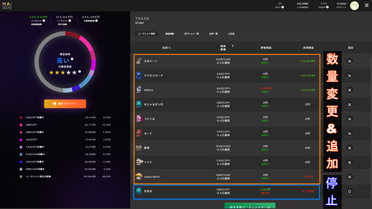Click the +55,220円 realized profit value

coord(307,75)
